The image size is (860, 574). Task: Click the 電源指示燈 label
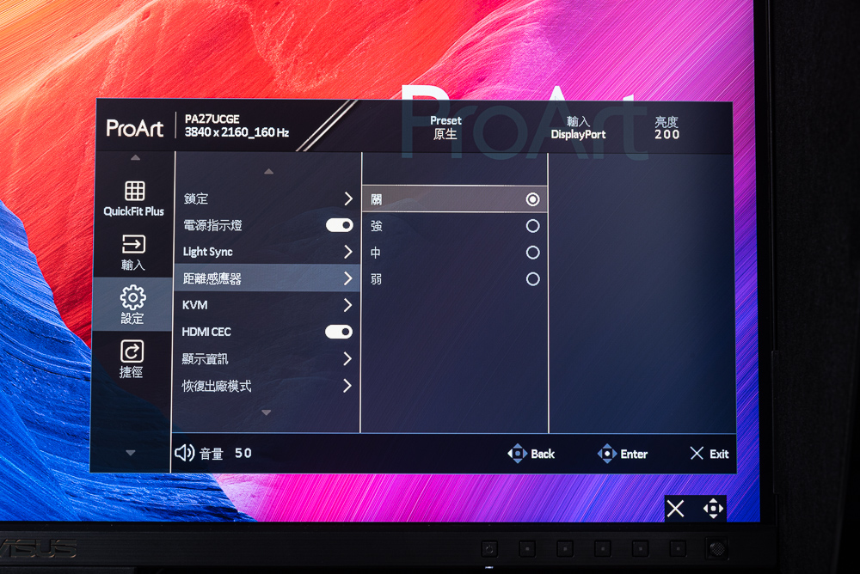212,225
